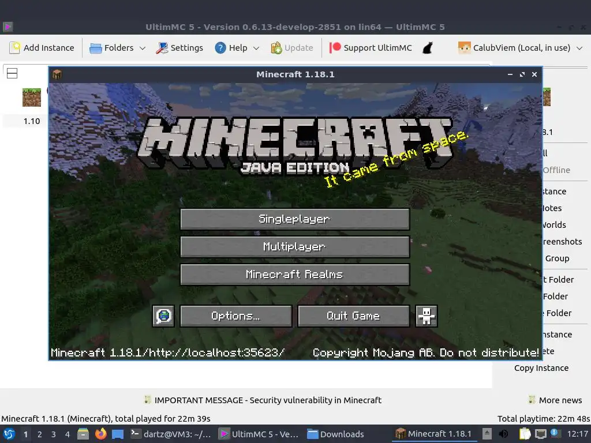
Task: Switch to workspace 2
Action: pyautogui.click(x=40, y=434)
